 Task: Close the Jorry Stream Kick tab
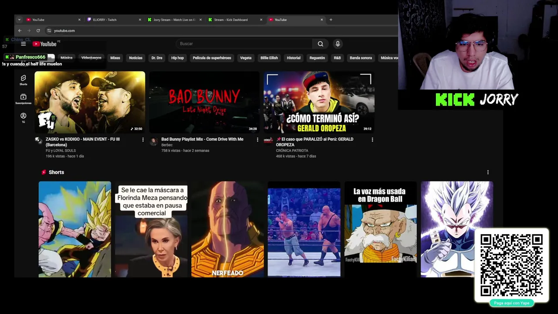pos(201,20)
